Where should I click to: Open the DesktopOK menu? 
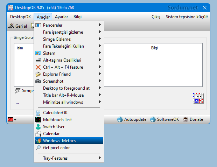click(x=21, y=17)
